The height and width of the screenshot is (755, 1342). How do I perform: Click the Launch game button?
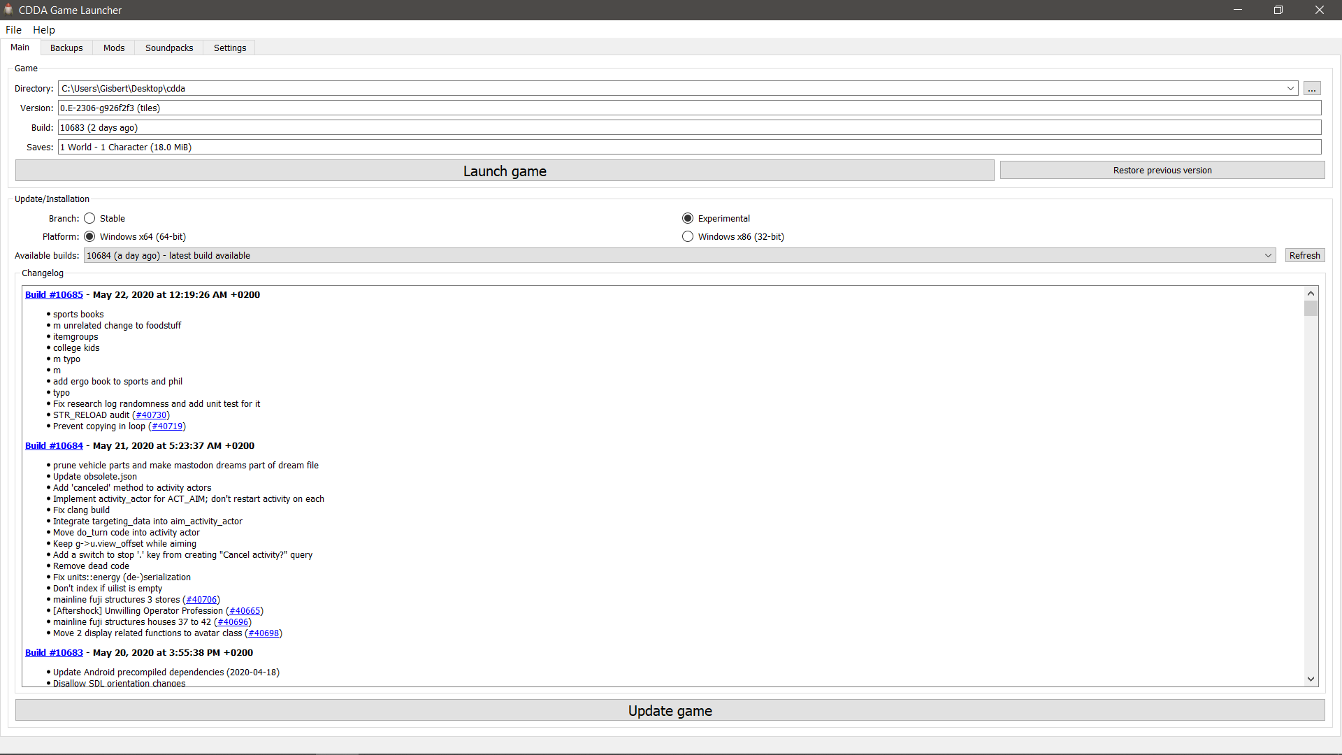point(505,171)
